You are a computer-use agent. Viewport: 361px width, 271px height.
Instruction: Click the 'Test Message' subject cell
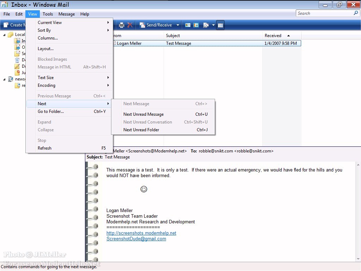tap(179, 43)
